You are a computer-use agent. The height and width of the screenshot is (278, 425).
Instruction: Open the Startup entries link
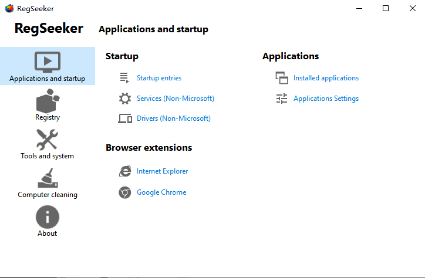[x=159, y=78]
